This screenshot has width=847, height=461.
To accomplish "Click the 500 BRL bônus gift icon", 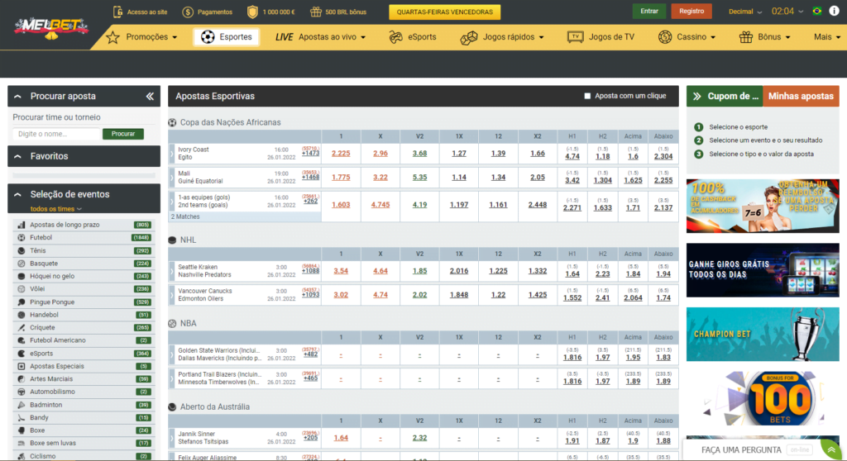I will [316, 12].
